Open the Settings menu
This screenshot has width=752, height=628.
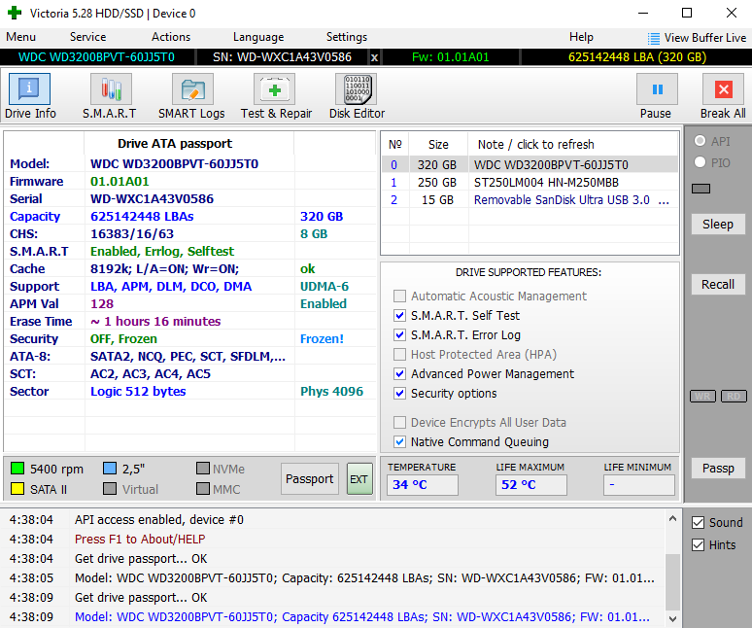[x=346, y=37]
